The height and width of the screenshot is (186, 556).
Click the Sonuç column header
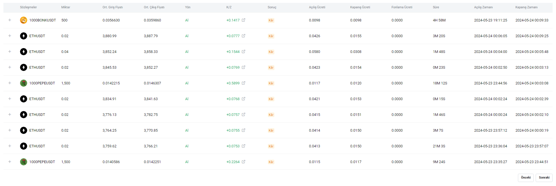pyautogui.click(x=272, y=7)
